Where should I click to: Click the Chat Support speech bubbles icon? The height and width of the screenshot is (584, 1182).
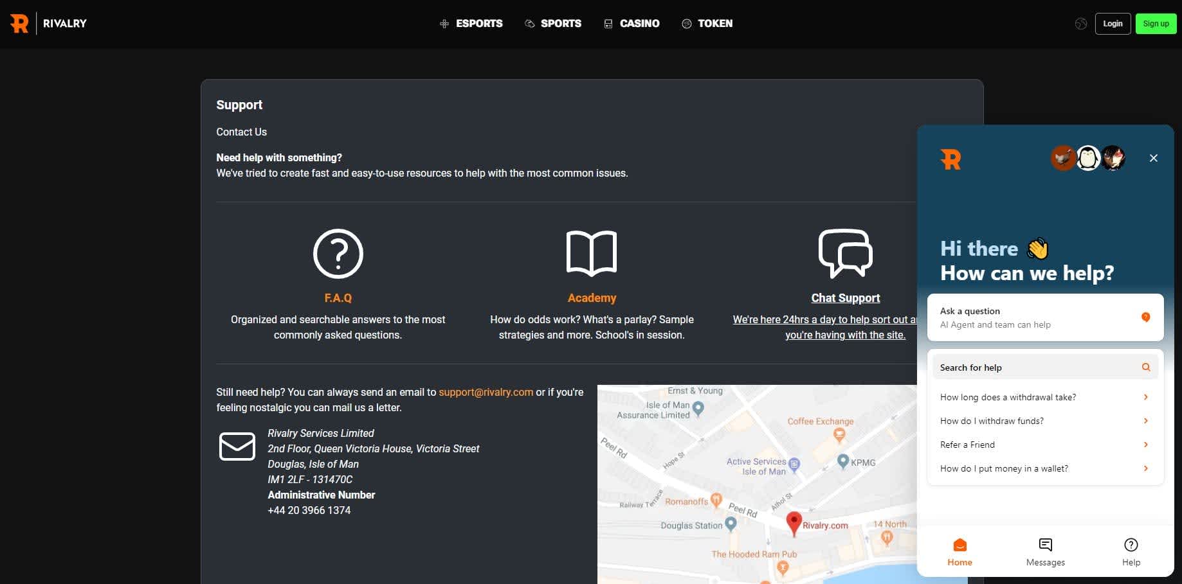click(x=846, y=254)
